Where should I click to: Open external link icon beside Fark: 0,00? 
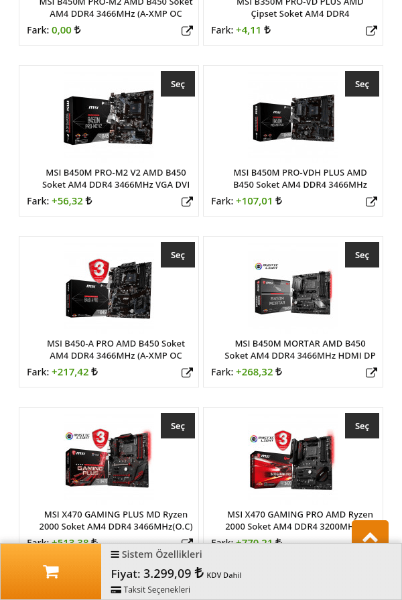click(187, 31)
